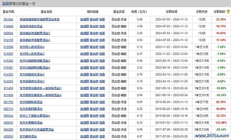The height and width of the screenshot is (140, 231).
Task: Open 档案 for 东方主题精选混合
Action: click(102, 123)
